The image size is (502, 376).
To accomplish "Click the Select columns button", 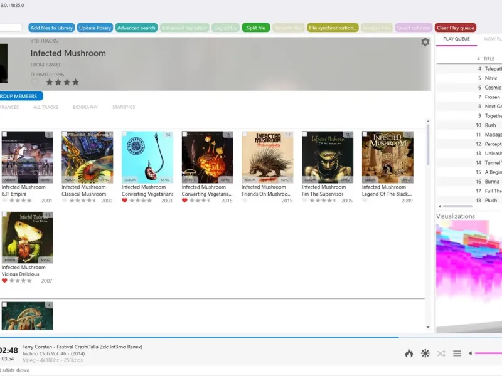I will pos(414,28).
